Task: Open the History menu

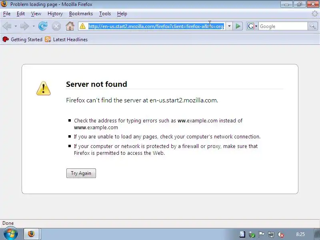Action: tap(55, 14)
